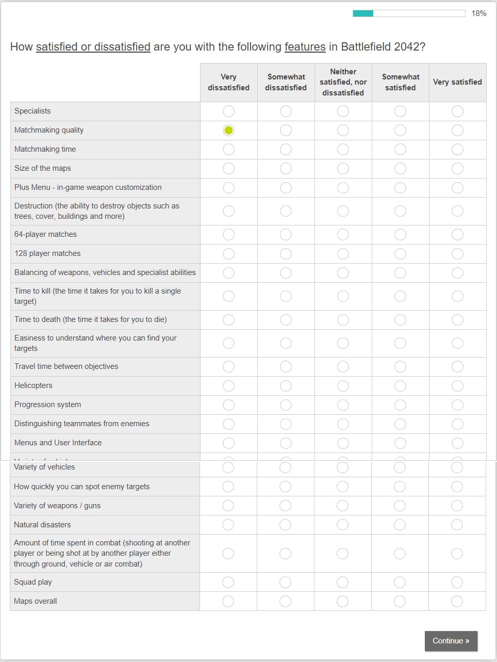Select Very satisfied for Matchmaking quality
497x662 pixels.
point(457,131)
